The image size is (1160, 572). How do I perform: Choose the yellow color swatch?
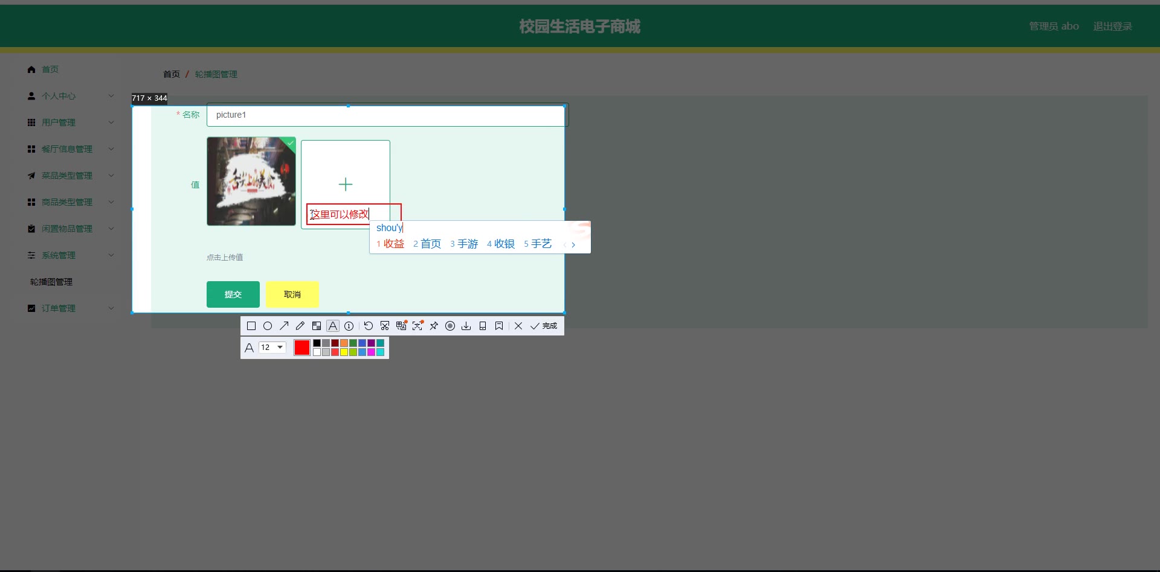344,352
